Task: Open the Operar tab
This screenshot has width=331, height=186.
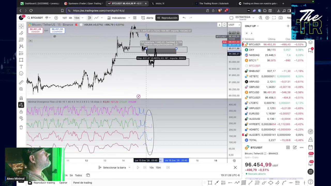Action: [x=63, y=183]
